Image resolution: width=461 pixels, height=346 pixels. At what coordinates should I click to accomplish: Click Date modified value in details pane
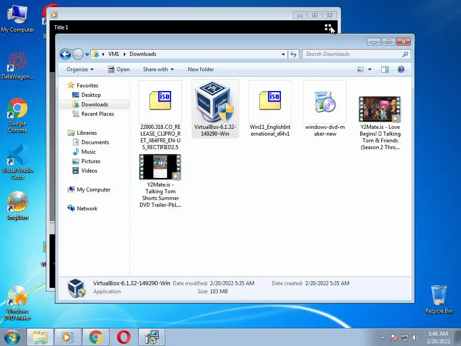click(232, 283)
